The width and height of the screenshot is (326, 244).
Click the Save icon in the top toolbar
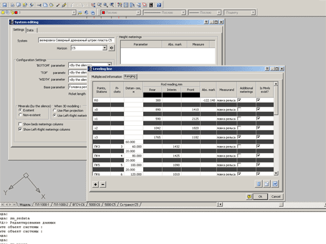pos(4,4)
